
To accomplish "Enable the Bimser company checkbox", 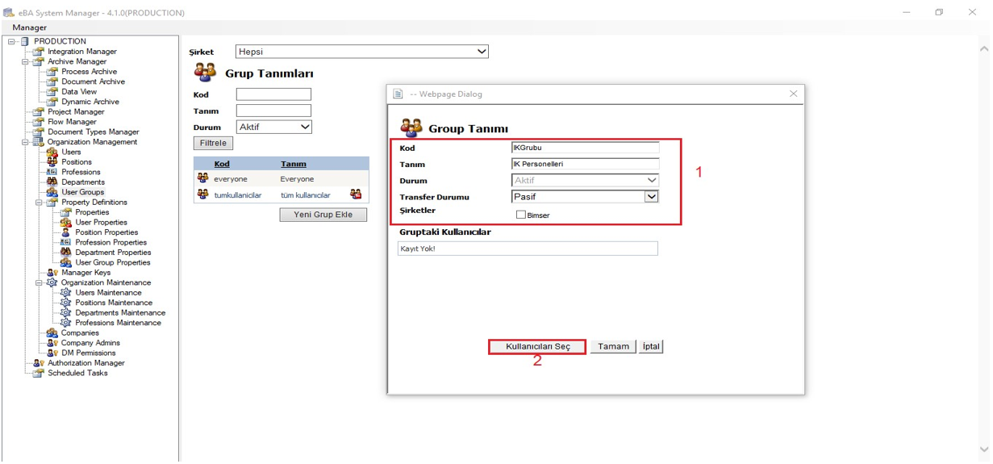I will (520, 215).
